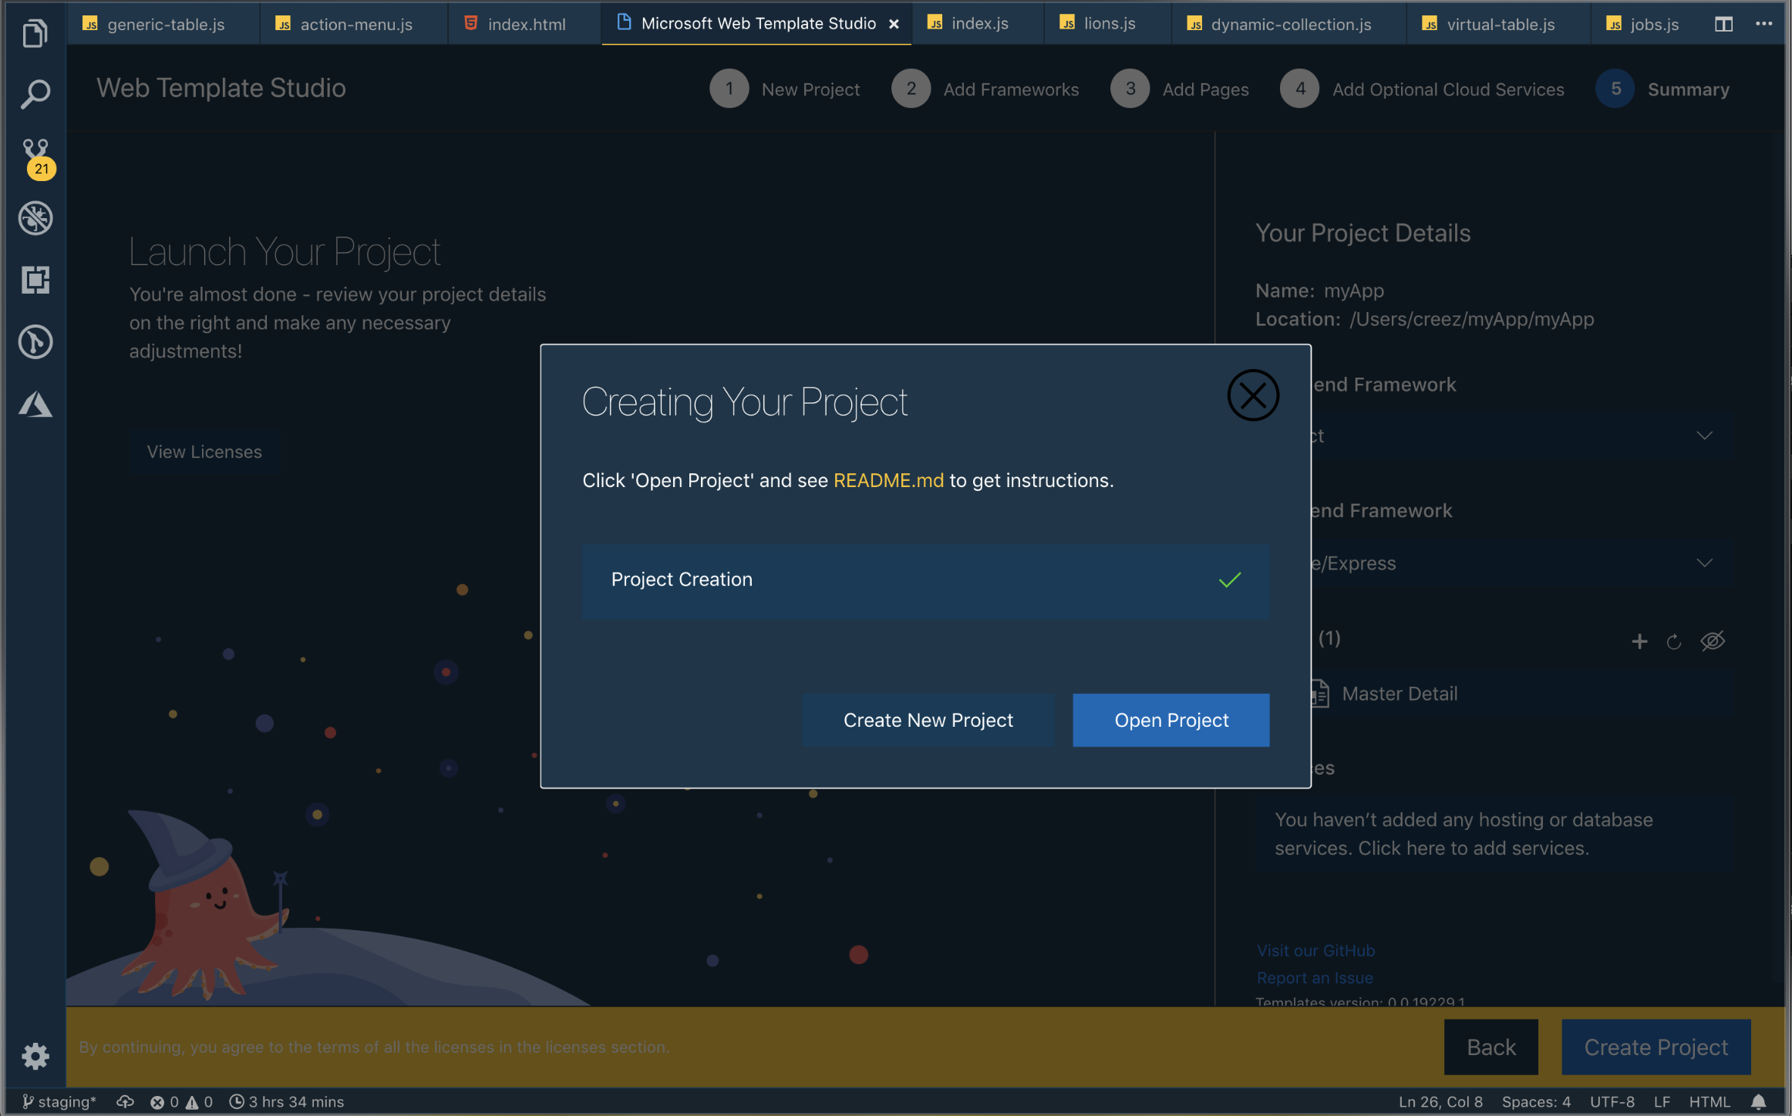Open the Search view icon

coord(35,93)
